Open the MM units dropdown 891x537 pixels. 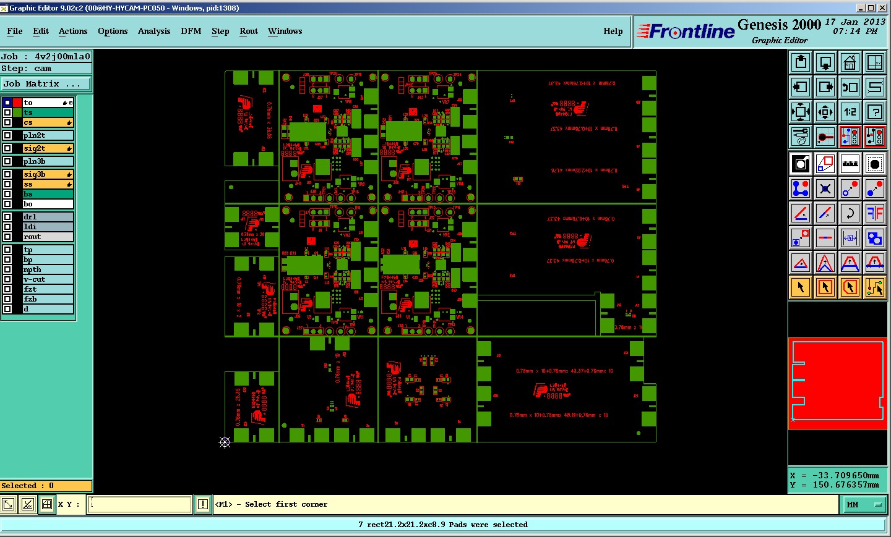pyautogui.click(x=864, y=504)
